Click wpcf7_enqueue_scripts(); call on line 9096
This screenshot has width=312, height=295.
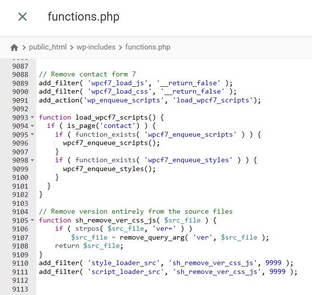[x=111, y=143]
